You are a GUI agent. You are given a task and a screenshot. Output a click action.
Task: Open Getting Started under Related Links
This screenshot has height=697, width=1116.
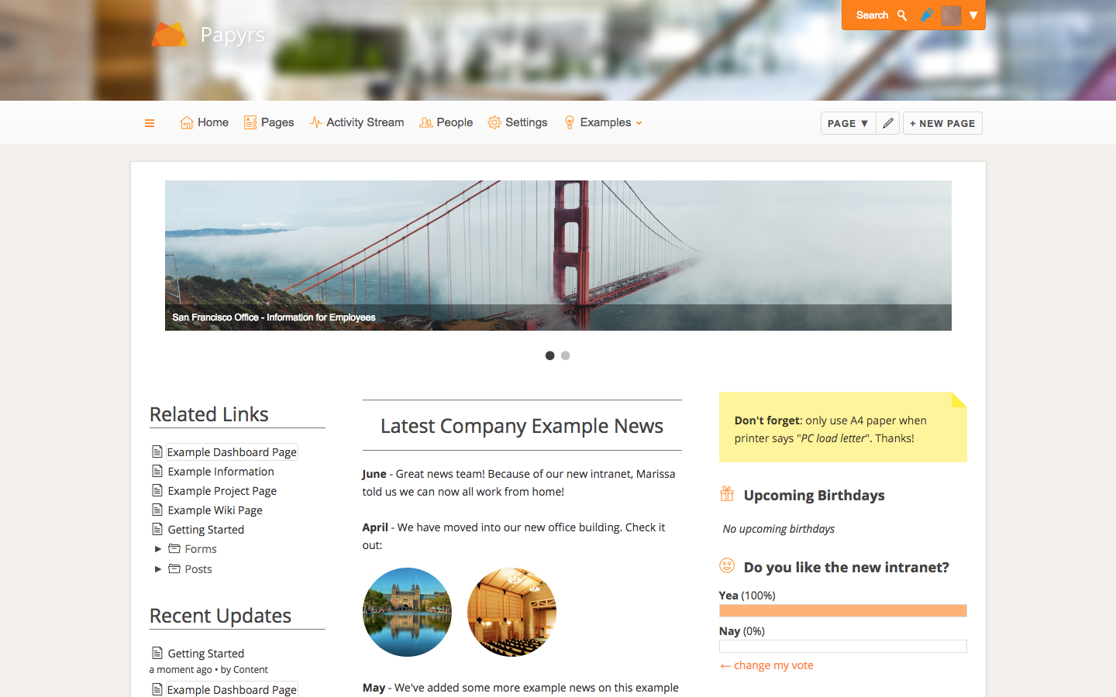click(206, 530)
